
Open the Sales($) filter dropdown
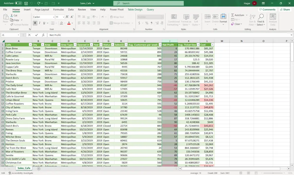click(126, 45)
